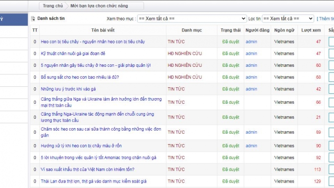The height and width of the screenshot is (188, 334).
Task: Click the Ngôn ngữ column header
Action: pos(284,30)
